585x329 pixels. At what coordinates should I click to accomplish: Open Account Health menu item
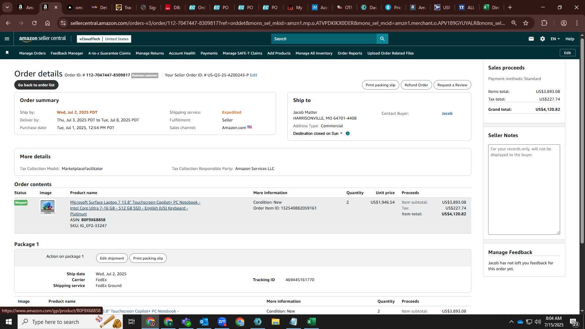182,53
